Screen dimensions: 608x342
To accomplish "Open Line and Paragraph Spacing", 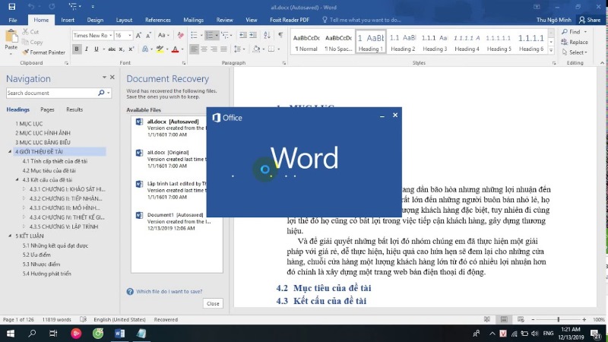I will coord(237,49).
